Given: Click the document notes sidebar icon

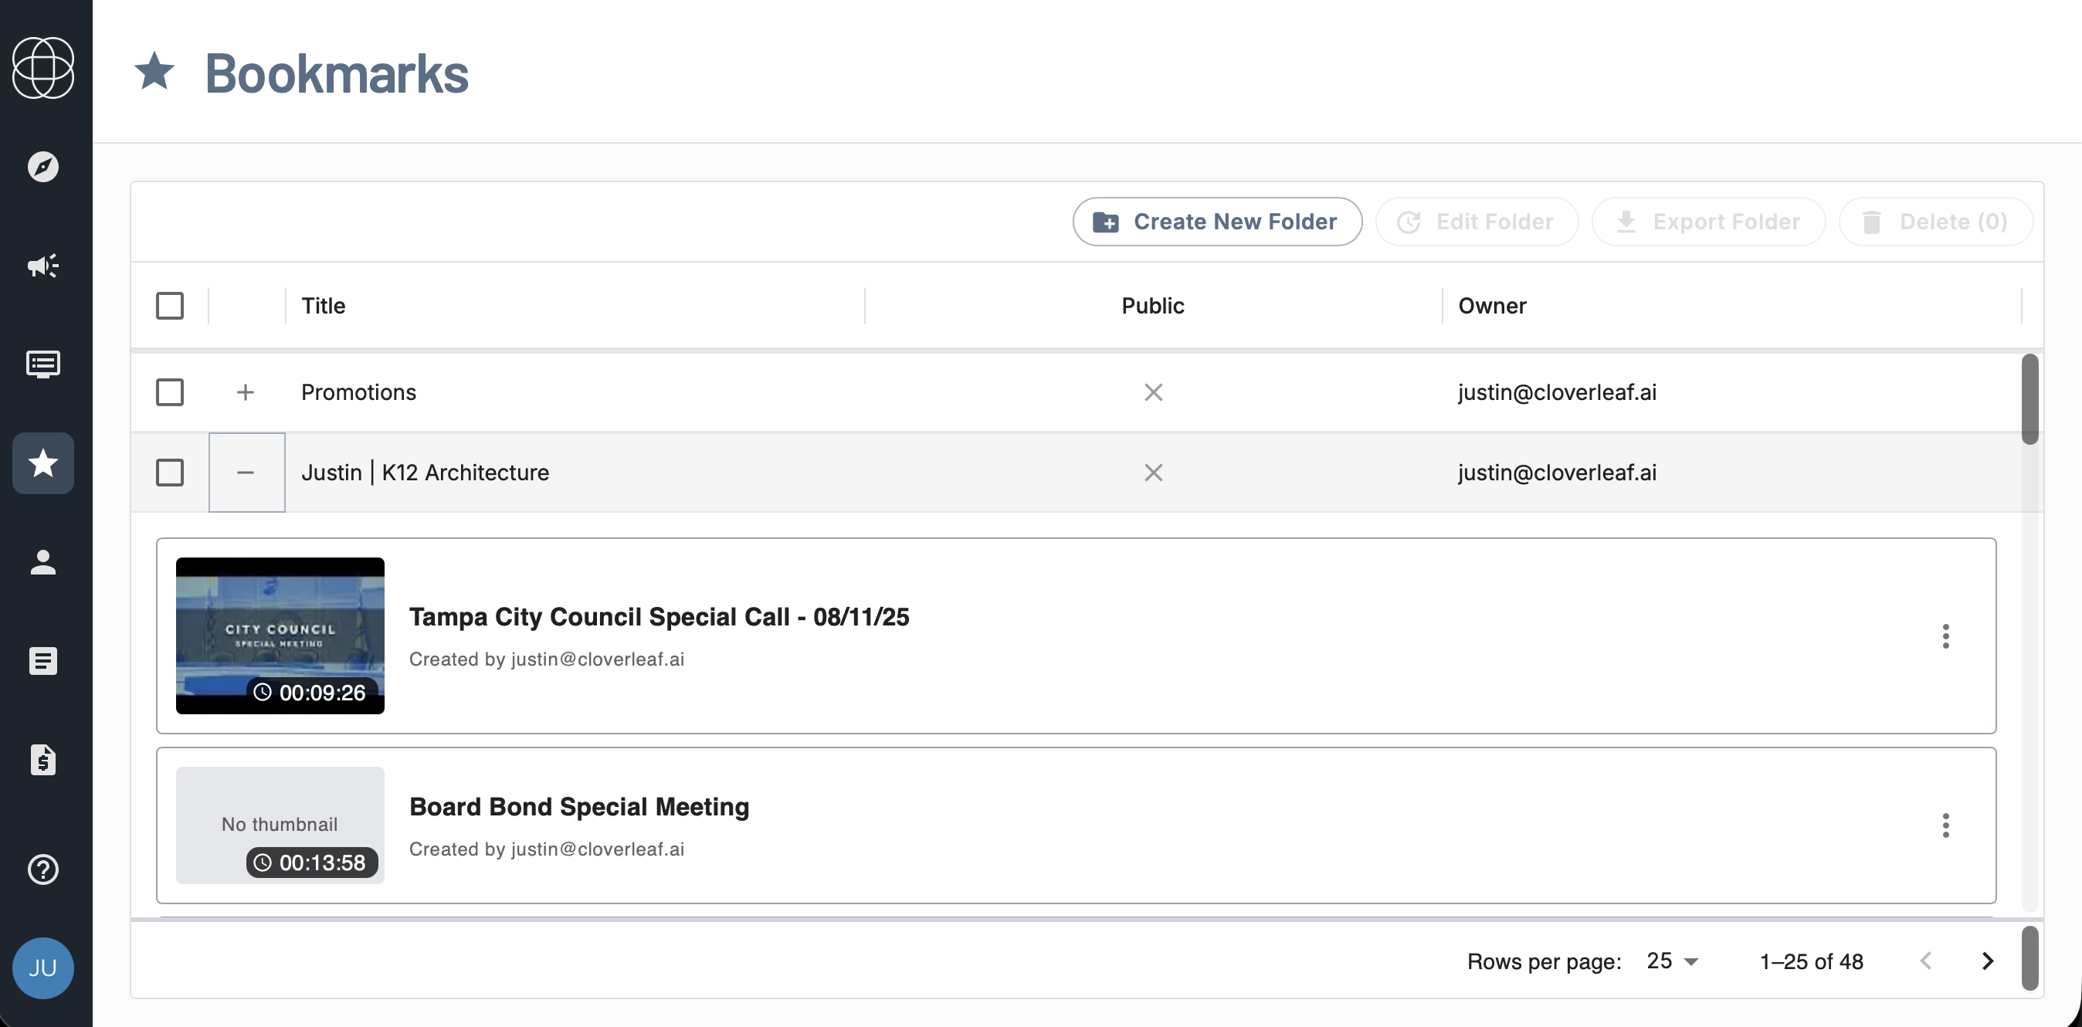Looking at the screenshot, I should tap(42, 661).
